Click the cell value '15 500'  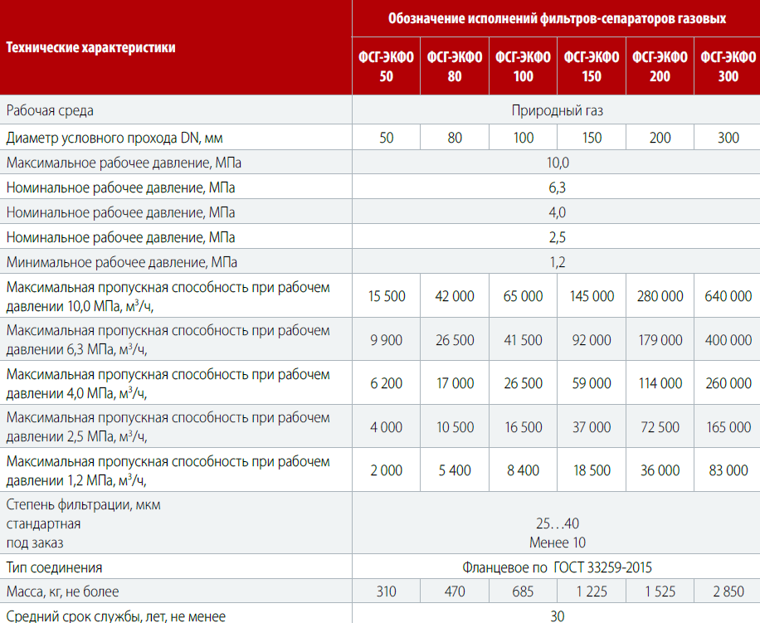click(x=387, y=296)
